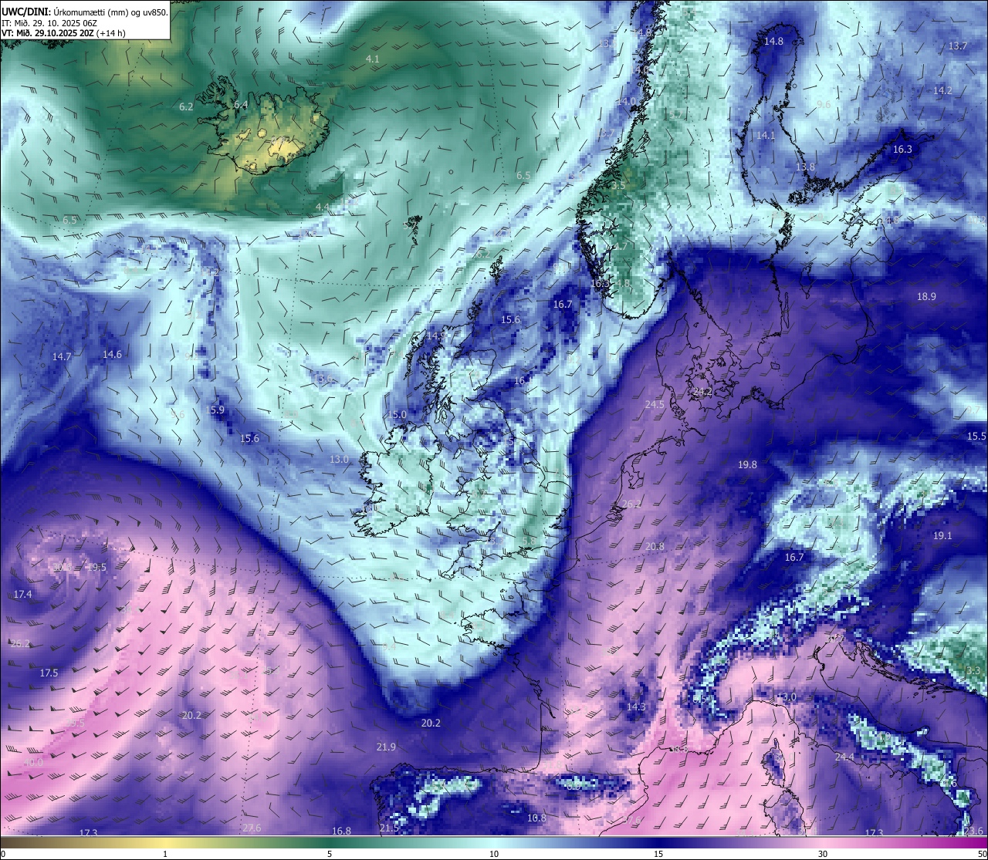Click the 21.9 value in the Bay of Biscay

(x=386, y=747)
